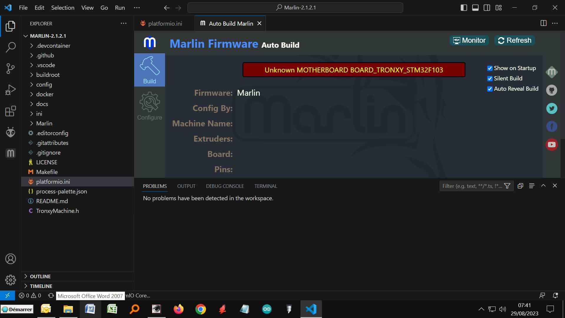The height and width of the screenshot is (318, 565).
Task: Open the Marlin website social icon
Action: click(x=552, y=72)
